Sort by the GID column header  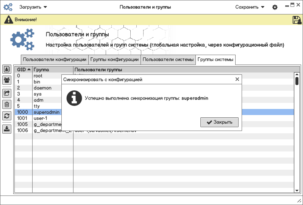[x=23, y=70]
